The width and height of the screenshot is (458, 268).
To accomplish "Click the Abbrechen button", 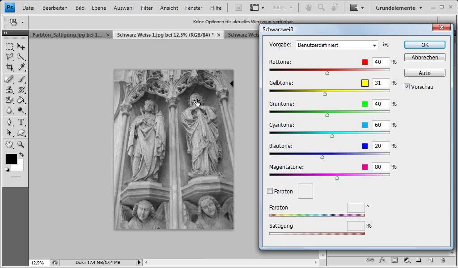I will coord(425,57).
